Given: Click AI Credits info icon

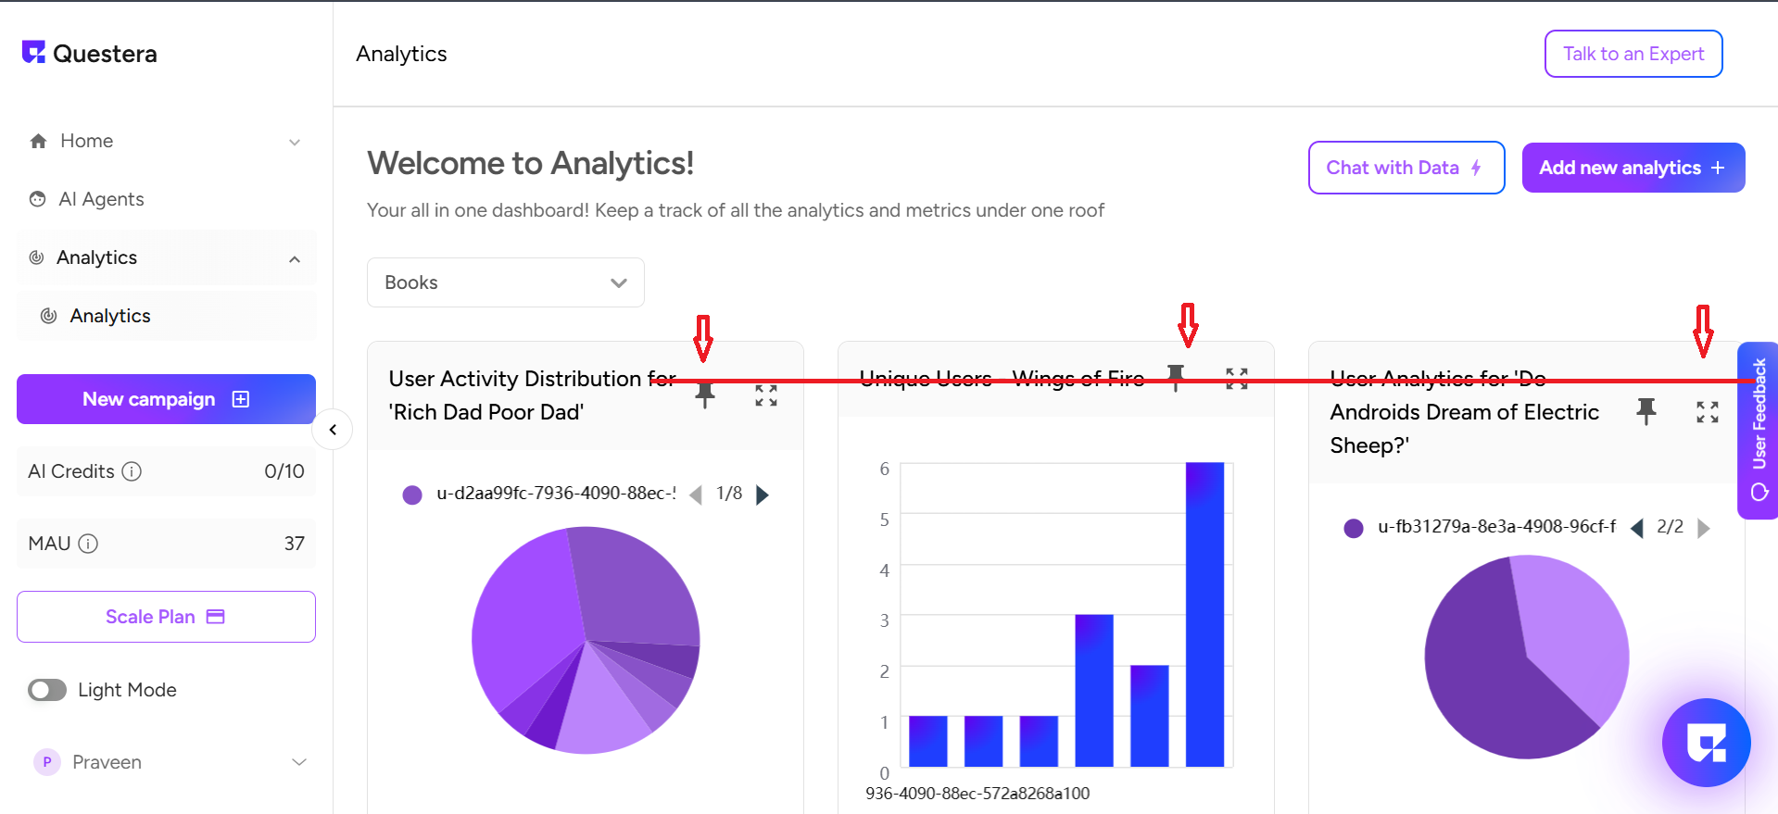Looking at the screenshot, I should 132,471.
